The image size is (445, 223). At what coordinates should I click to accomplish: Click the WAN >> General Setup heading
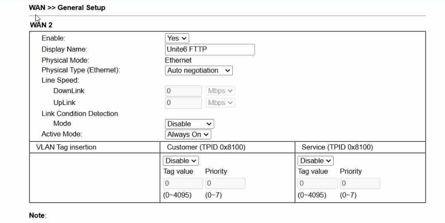[x=67, y=8]
